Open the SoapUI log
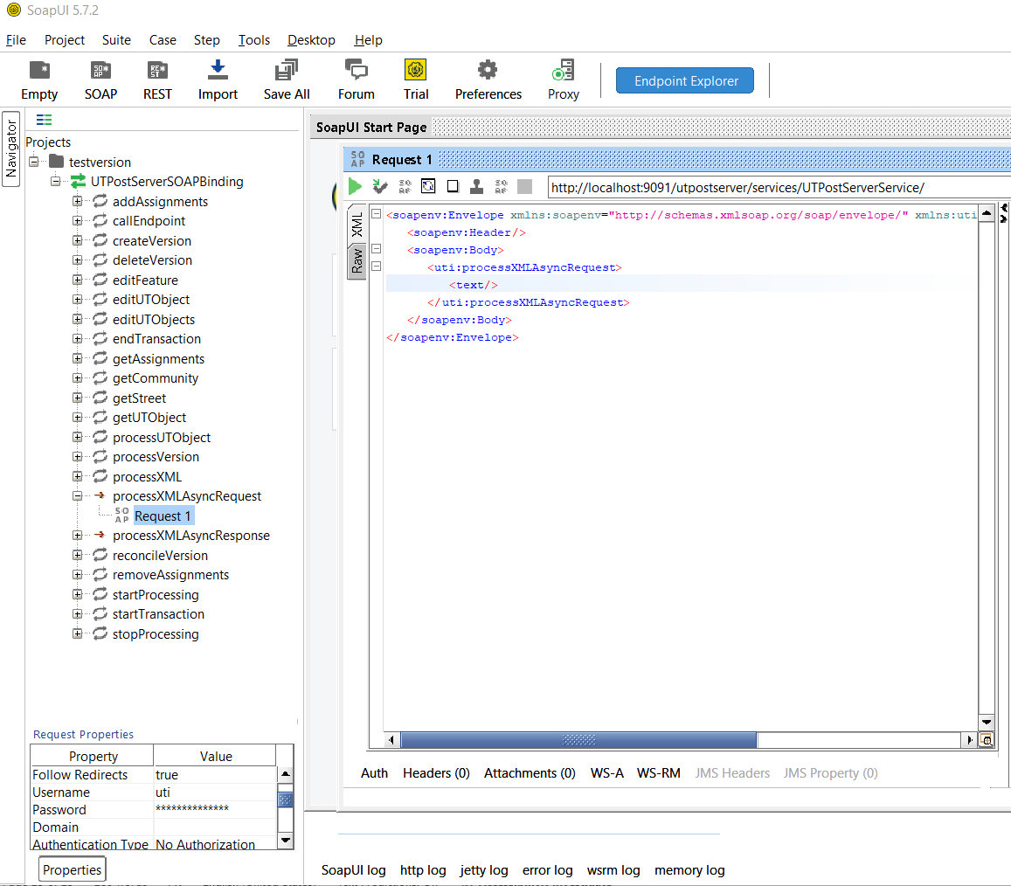 (x=353, y=870)
